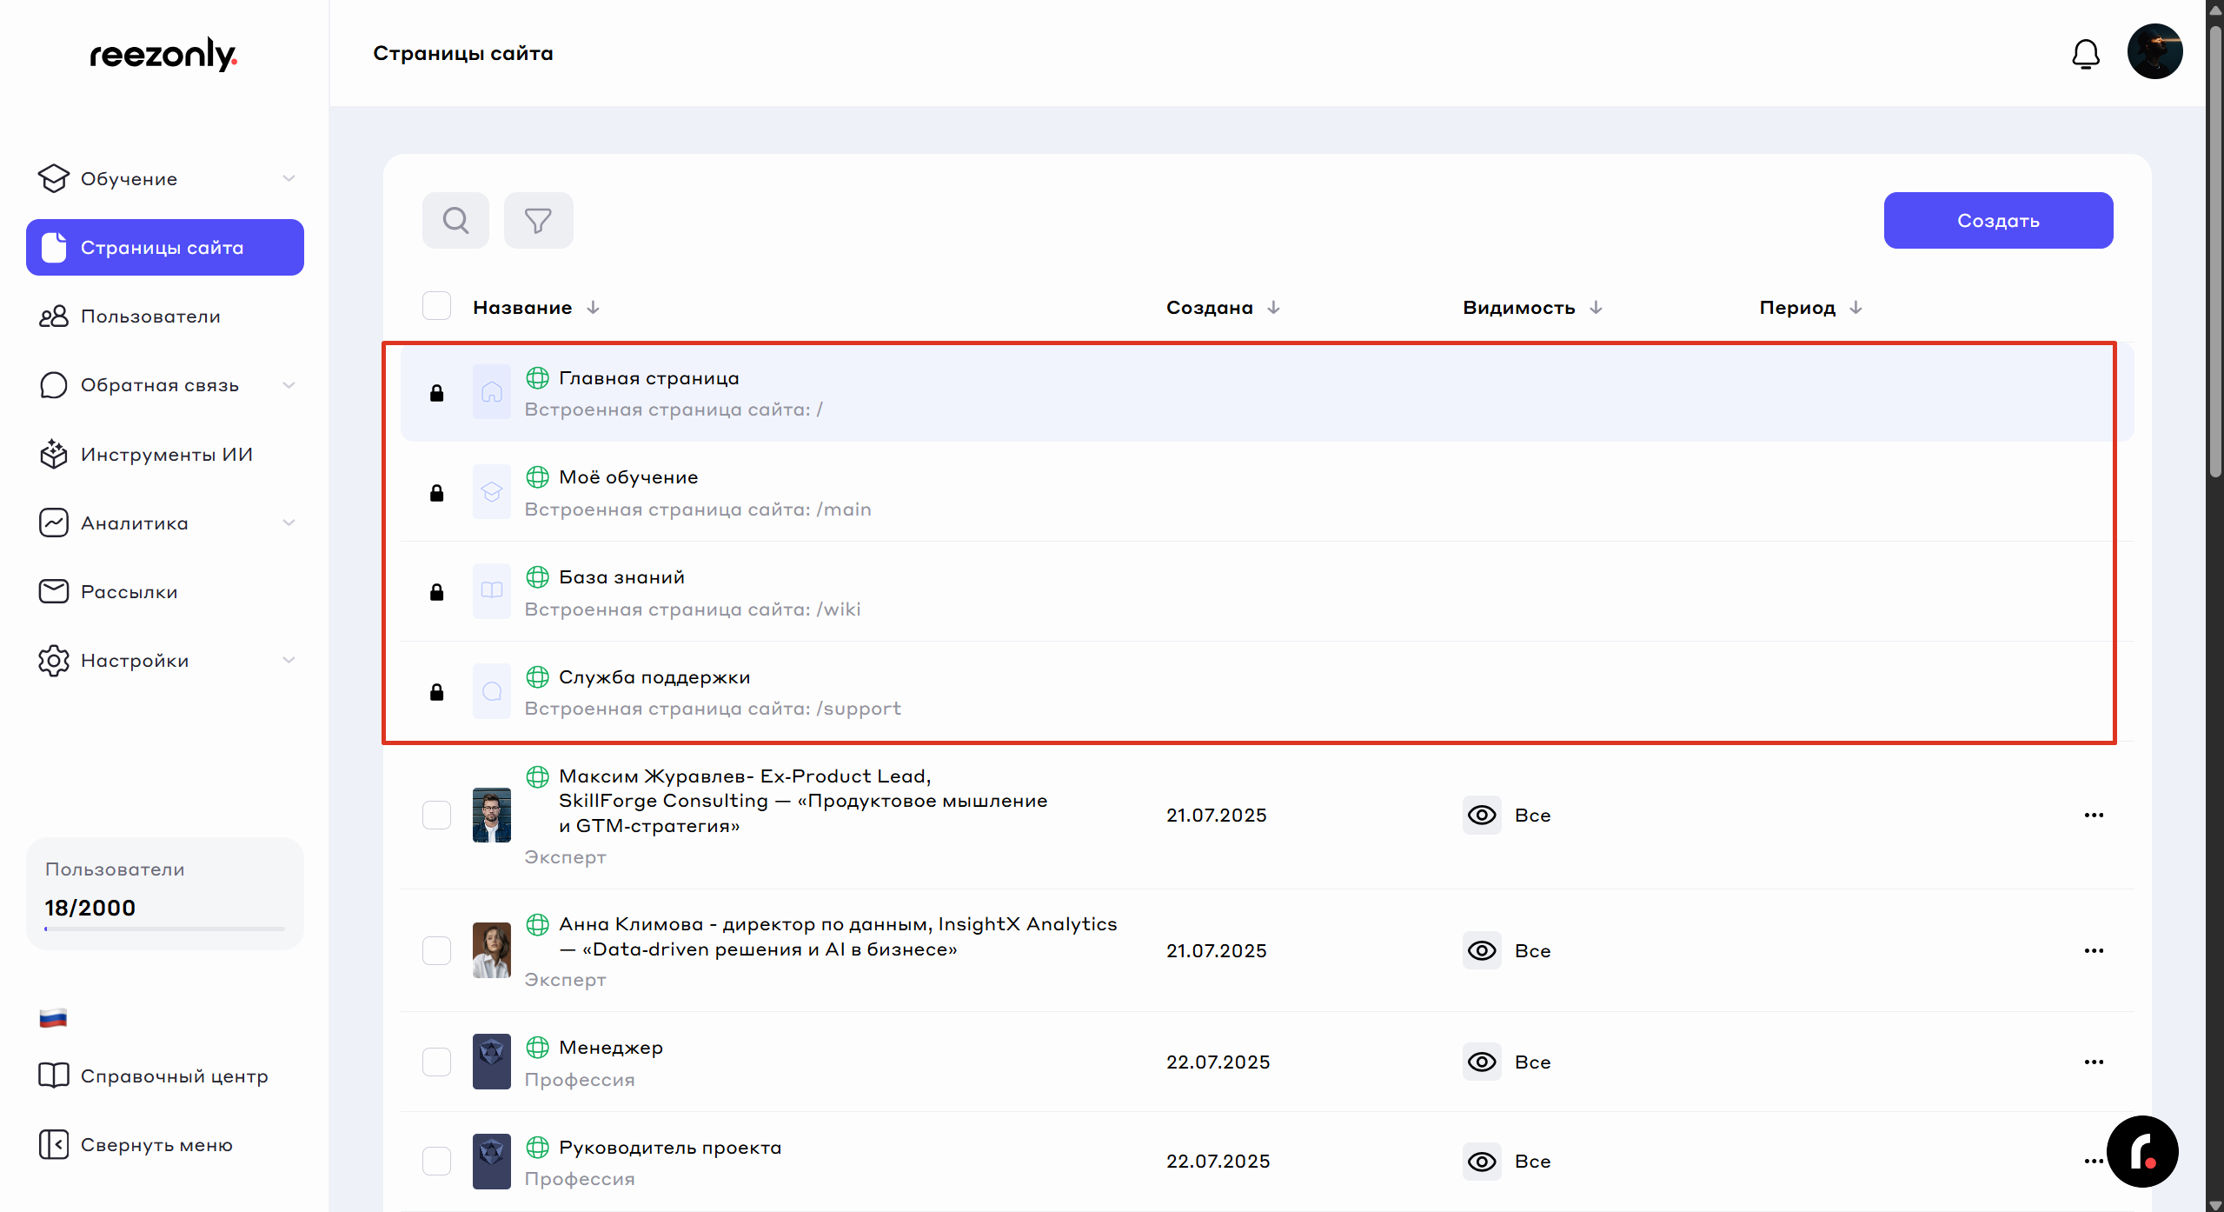Open the round chat support widget
The image size is (2224, 1212).
[x=2141, y=1151]
